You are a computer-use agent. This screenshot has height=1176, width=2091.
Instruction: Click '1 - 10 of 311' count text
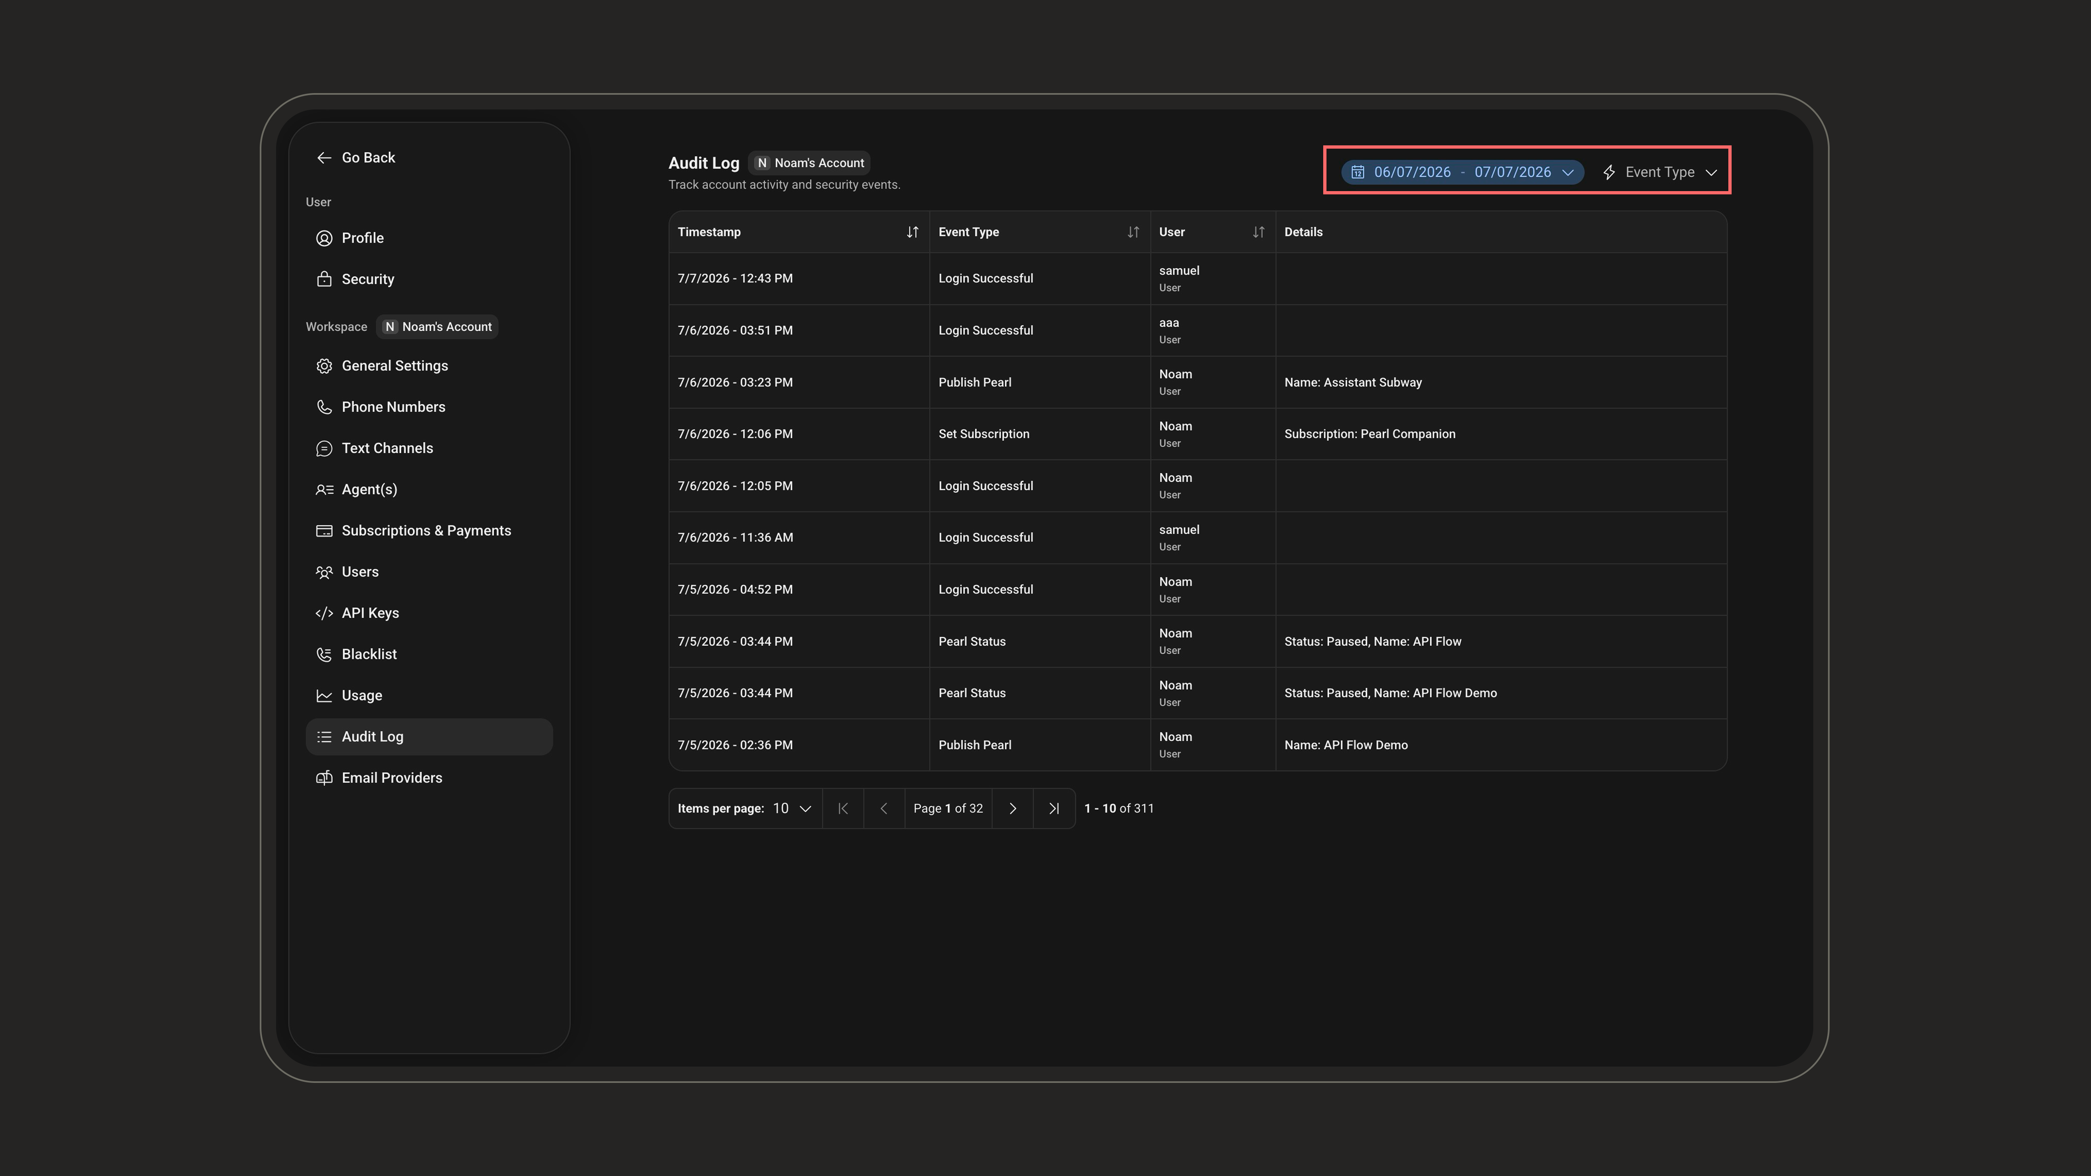click(x=1119, y=808)
